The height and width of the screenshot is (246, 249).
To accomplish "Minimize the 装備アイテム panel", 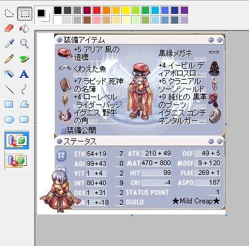I will (211, 40).
